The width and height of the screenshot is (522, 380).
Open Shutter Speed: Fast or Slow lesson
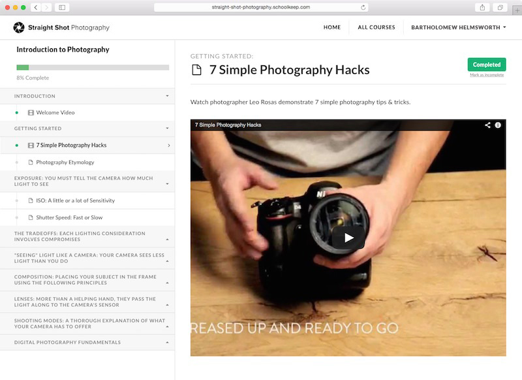[69, 217]
